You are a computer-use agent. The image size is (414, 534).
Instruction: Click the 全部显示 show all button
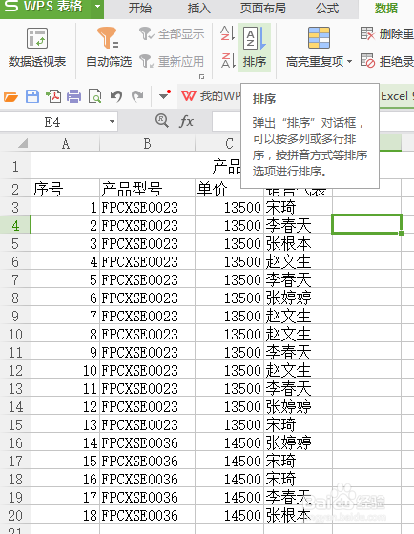coord(172,33)
